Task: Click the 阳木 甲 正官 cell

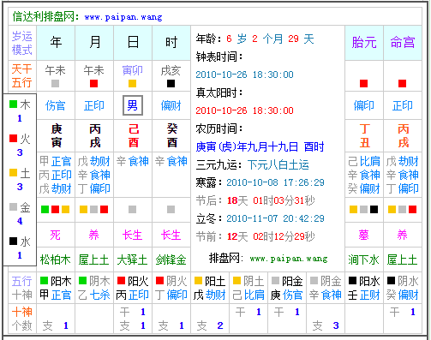Action: click(x=56, y=288)
